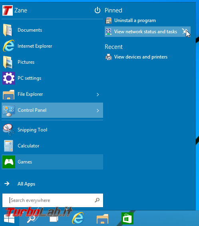Click the File Explorer label
199x226 pixels.
(30, 94)
